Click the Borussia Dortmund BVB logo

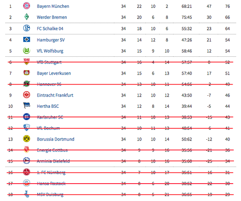pos(27,139)
